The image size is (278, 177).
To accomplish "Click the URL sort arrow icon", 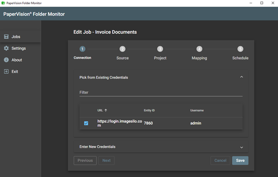I will coord(106,110).
